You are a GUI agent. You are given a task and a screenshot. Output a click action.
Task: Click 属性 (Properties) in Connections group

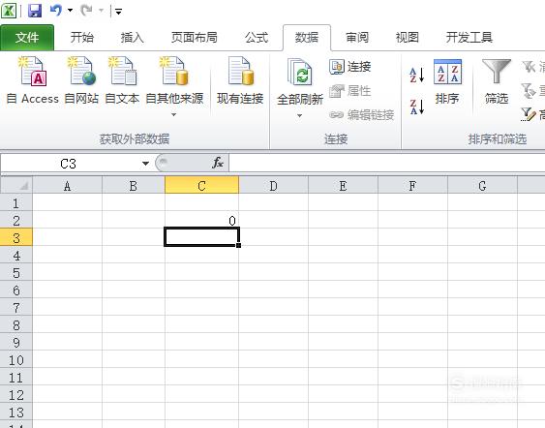tap(350, 91)
